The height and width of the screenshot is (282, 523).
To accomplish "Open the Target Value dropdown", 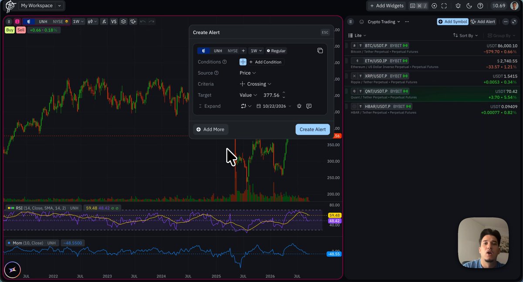I will (248, 95).
